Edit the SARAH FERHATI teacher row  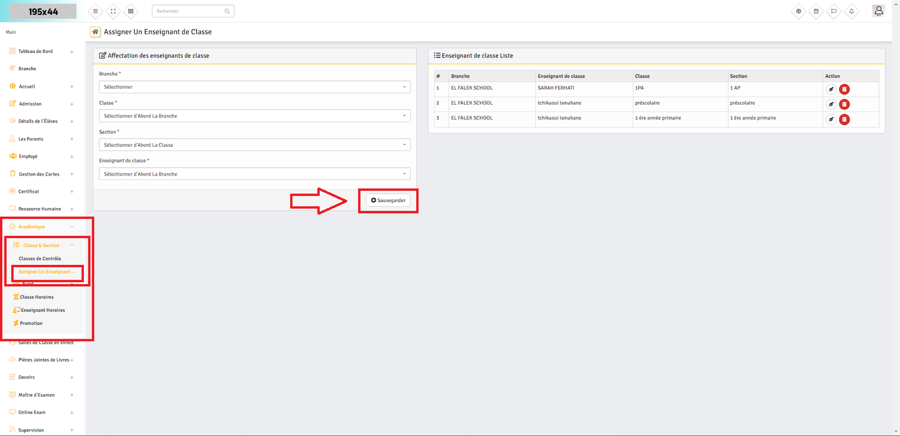(x=831, y=89)
